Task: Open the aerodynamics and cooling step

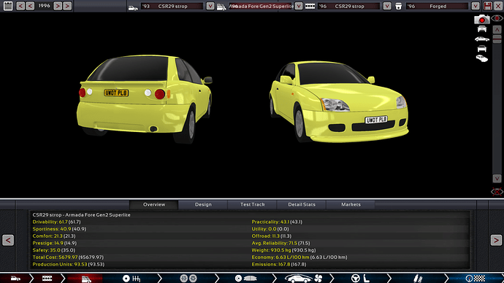Action: [303, 278]
